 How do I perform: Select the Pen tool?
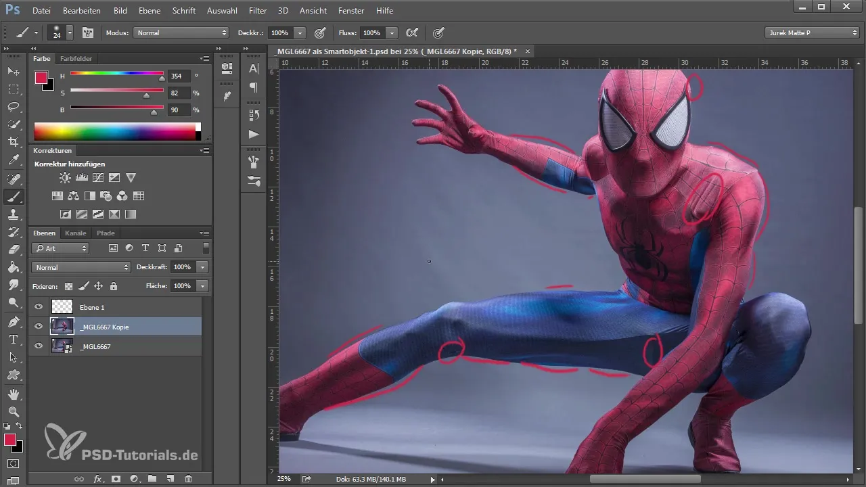tap(14, 321)
